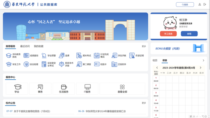
Task: Select the IT服务 service center card
Action: point(87,88)
